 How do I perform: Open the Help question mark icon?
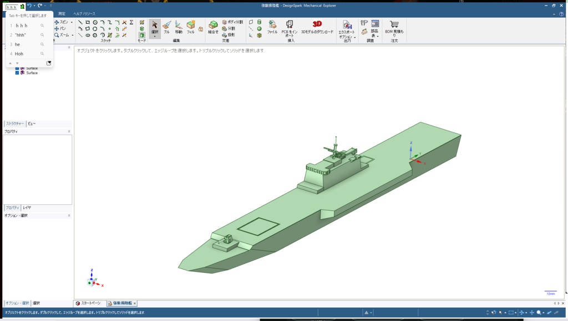click(x=561, y=14)
